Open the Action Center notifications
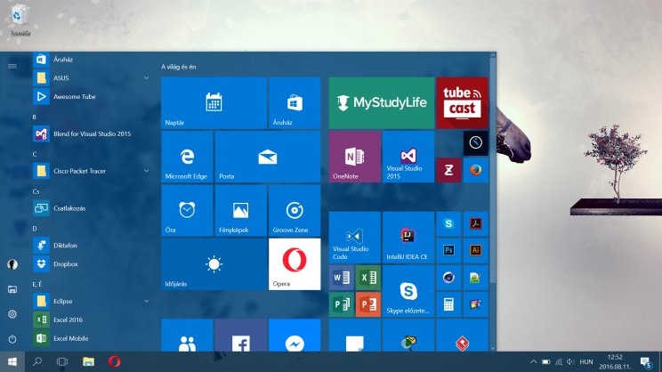 [645, 362]
